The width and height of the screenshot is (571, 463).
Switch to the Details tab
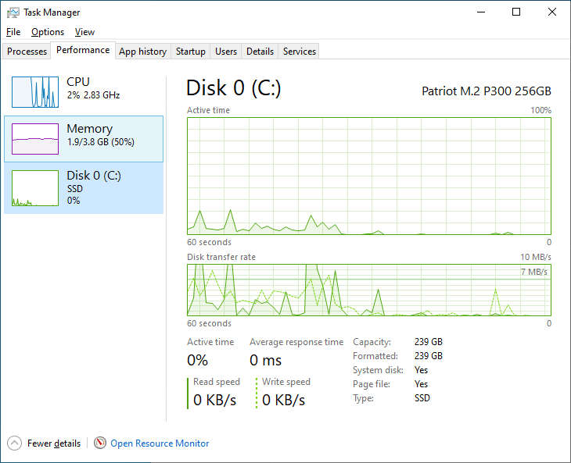[x=260, y=52]
